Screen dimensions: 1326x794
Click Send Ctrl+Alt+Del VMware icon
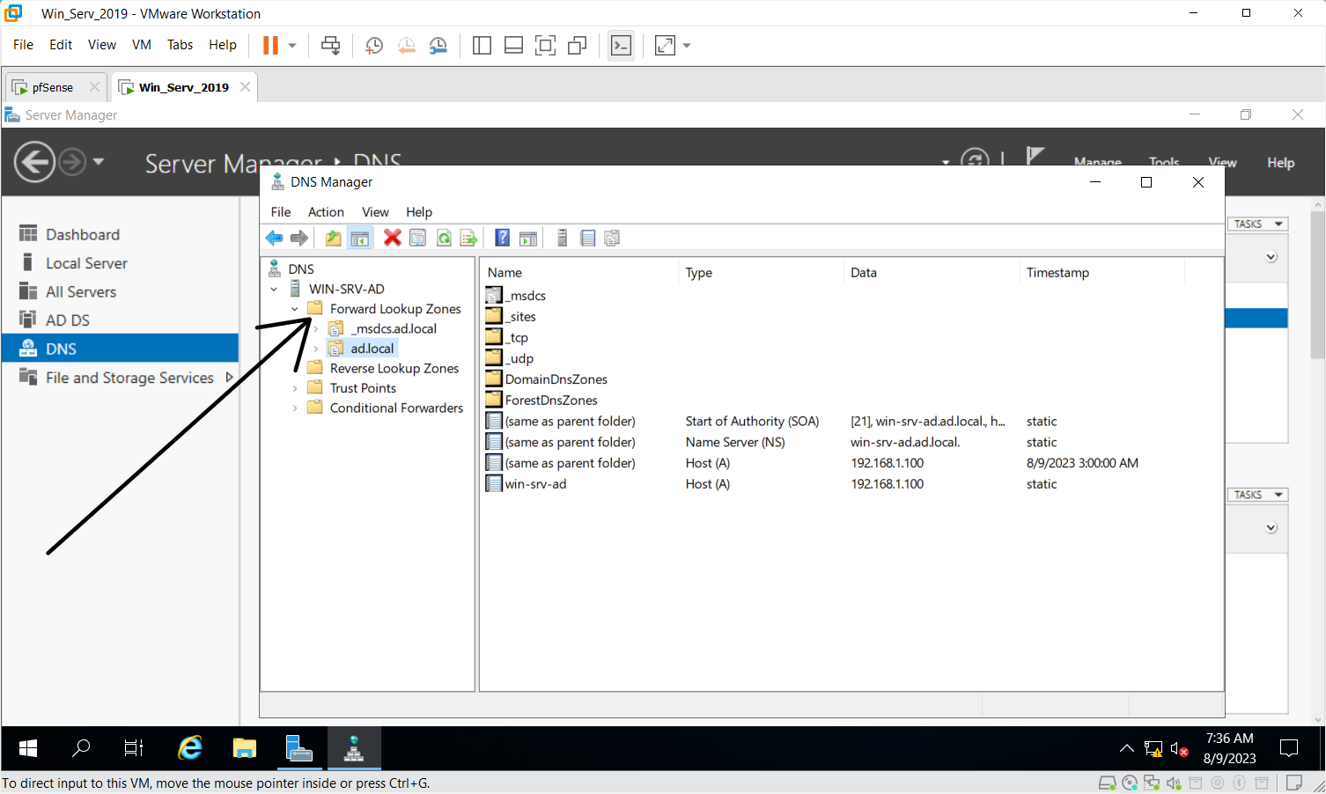pos(331,45)
